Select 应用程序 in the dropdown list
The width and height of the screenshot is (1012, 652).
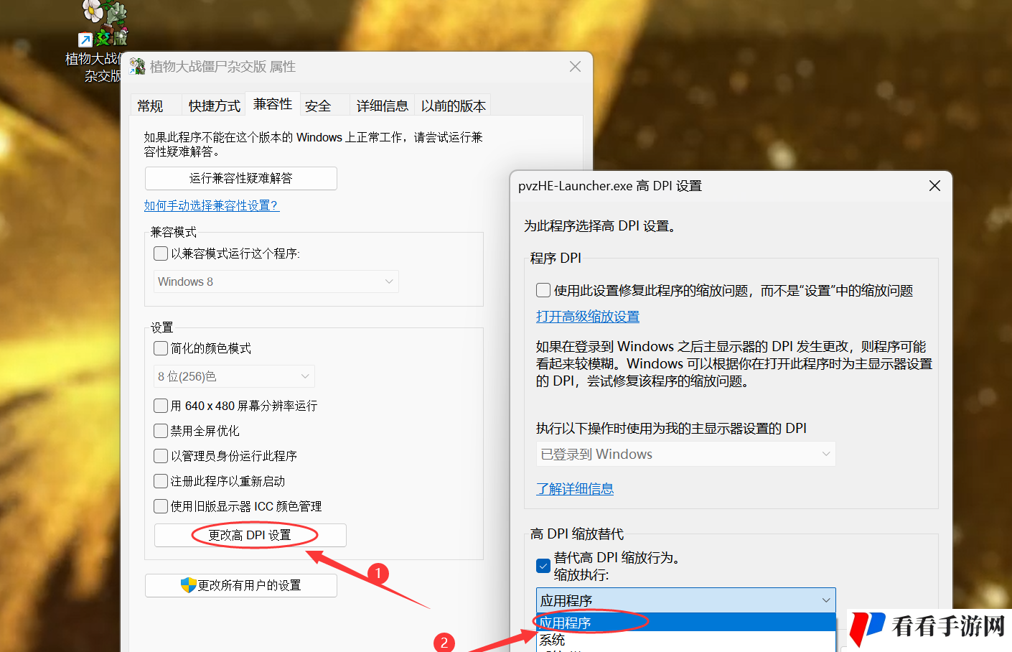686,623
